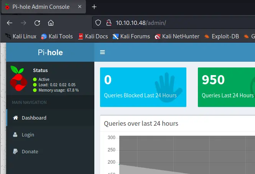Focus the address bar showing 10.10.10.48/admin/

coord(174,23)
